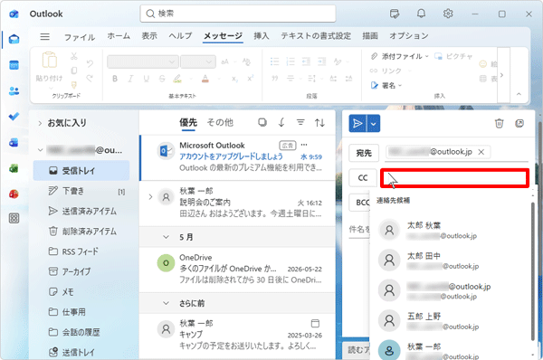Open the My Day panel icon
Viewport: 543px width, 360px height.
[395, 14]
